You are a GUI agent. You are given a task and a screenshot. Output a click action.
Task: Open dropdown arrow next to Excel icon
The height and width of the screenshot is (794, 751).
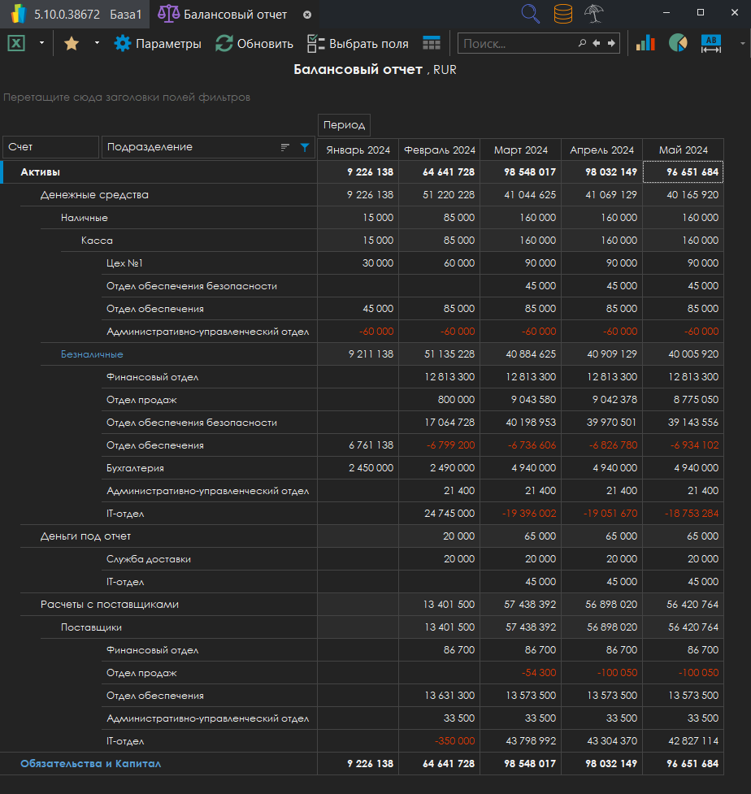click(x=41, y=44)
